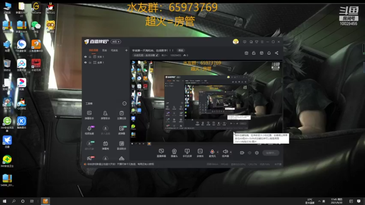Viewport: 365px width, 205px height.
Task: Add the 手机投屏 phone casting source
Action: pyautogui.click(x=187, y=153)
